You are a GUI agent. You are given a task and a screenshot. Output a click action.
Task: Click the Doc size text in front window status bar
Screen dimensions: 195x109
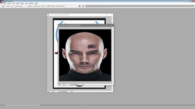pyautogui.click(x=74, y=85)
